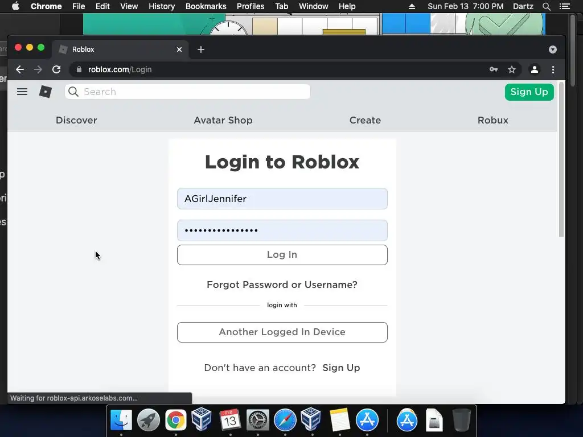This screenshot has width=583, height=437.
Task: Open Google Chrome from the Dock
Action: click(176, 420)
